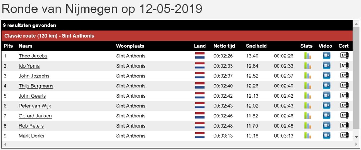Play the video icon for Ido Ypma
The image size is (361, 150).
coord(326,66)
